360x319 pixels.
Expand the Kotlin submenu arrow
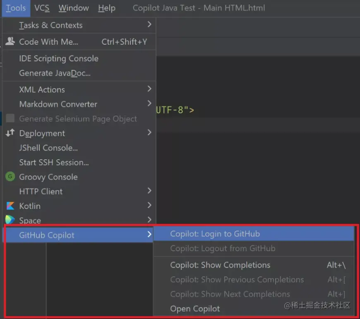(x=149, y=205)
